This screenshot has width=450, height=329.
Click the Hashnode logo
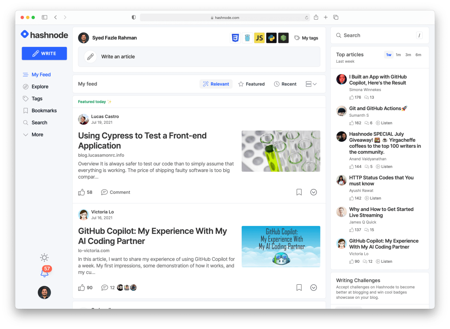pyautogui.click(x=44, y=35)
